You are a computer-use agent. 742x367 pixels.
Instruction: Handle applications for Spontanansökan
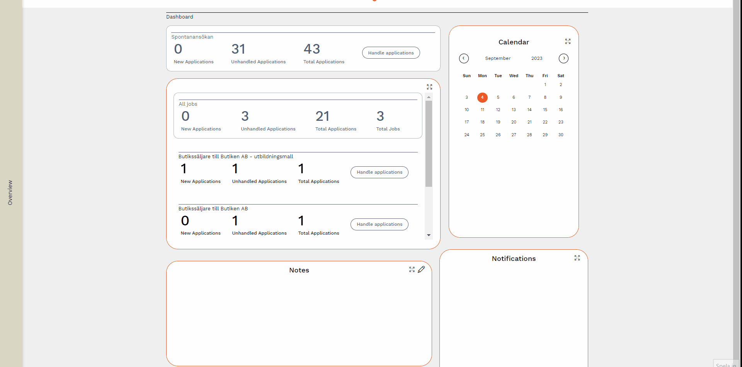click(391, 53)
